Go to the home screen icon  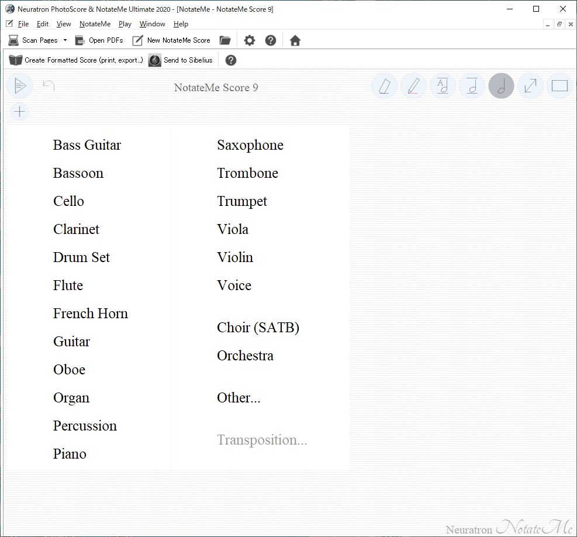coord(295,40)
